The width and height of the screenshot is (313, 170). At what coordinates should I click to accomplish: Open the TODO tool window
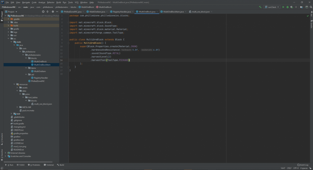coord(21,165)
